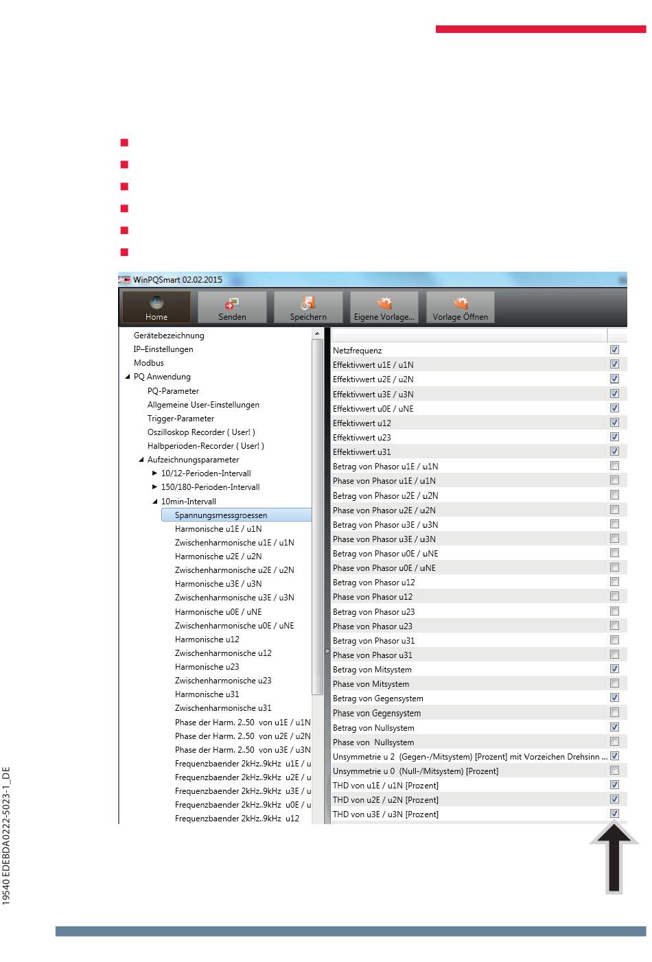The height and width of the screenshot is (962, 652).
Task: Disable Betrag von Mitsystem checkbox
Action: click(x=614, y=669)
